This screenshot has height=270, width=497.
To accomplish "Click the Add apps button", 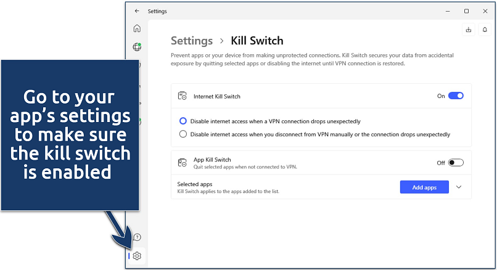I will coord(424,187).
